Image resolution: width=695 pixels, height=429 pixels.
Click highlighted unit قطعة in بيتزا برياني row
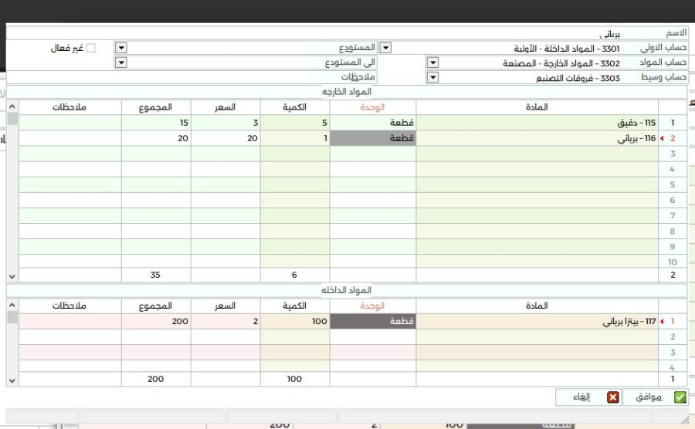(373, 322)
